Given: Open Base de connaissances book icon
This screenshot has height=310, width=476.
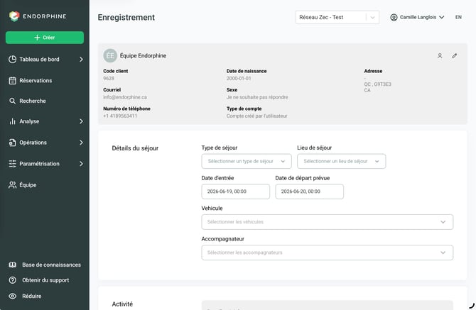Looking at the screenshot, I should coord(13,265).
